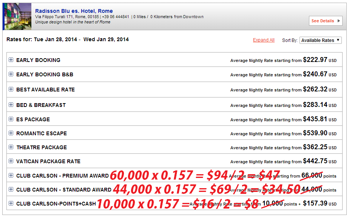The height and width of the screenshot is (218, 349).
Task: Expand the EARLY BOOKING rate row
Action: (x=11, y=60)
